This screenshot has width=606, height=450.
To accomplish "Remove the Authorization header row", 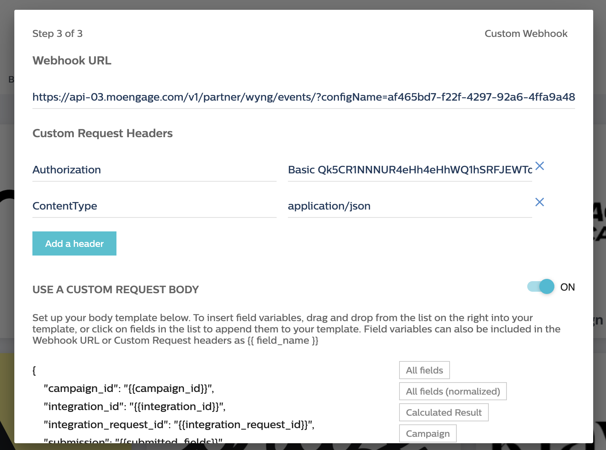I will [x=540, y=166].
